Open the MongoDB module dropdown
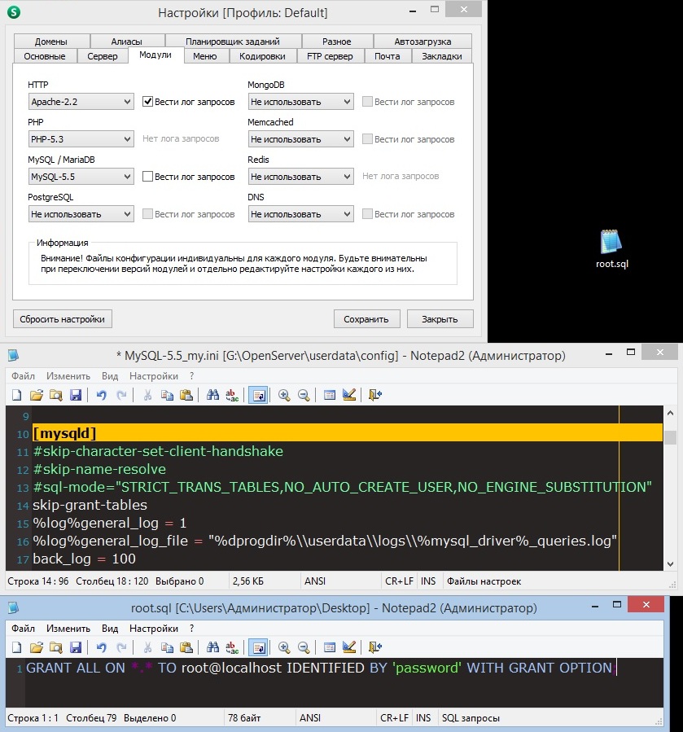The image size is (683, 732). [x=300, y=102]
